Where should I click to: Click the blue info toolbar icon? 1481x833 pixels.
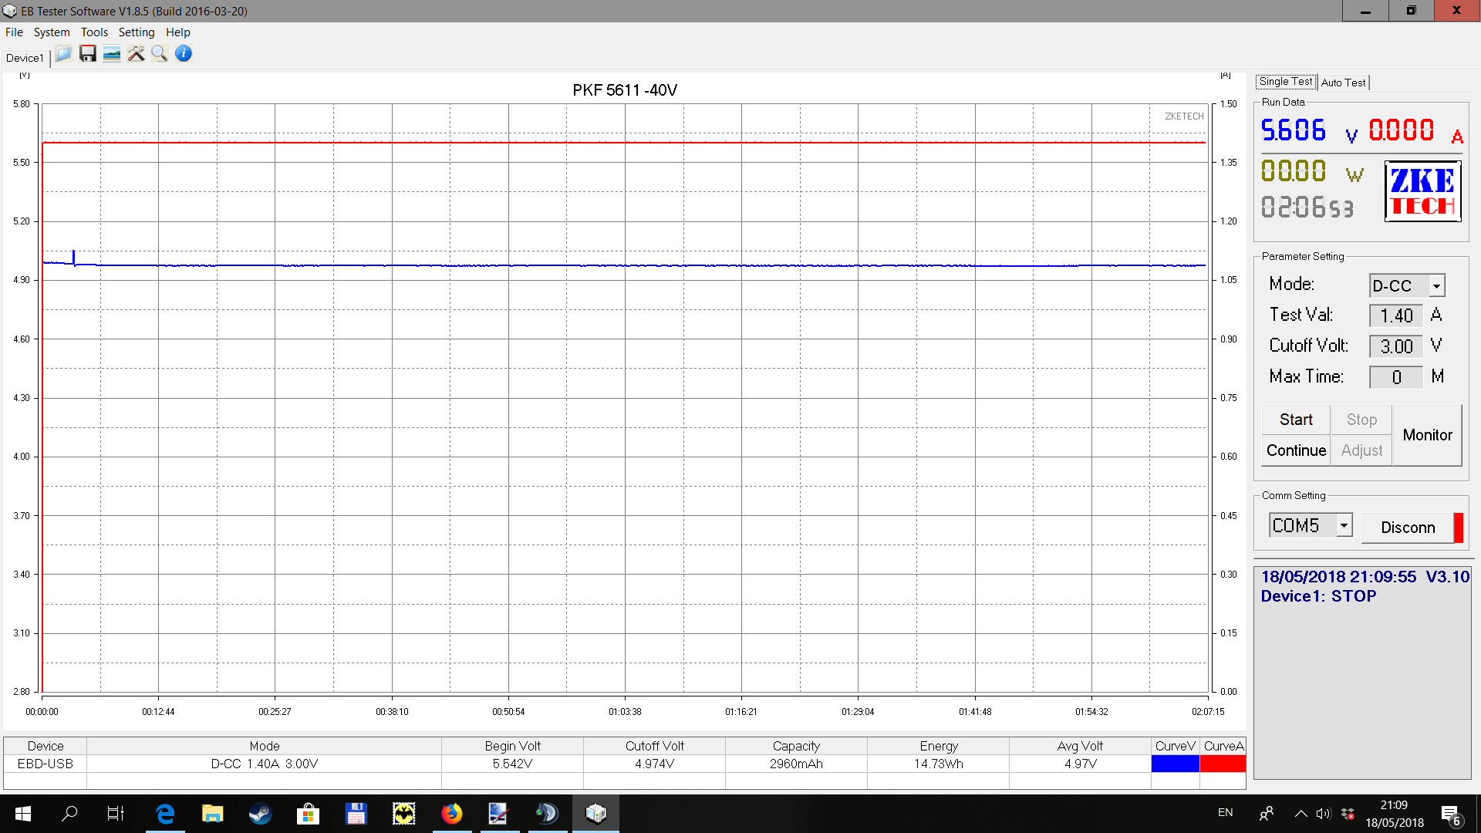(x=184, y=53)
